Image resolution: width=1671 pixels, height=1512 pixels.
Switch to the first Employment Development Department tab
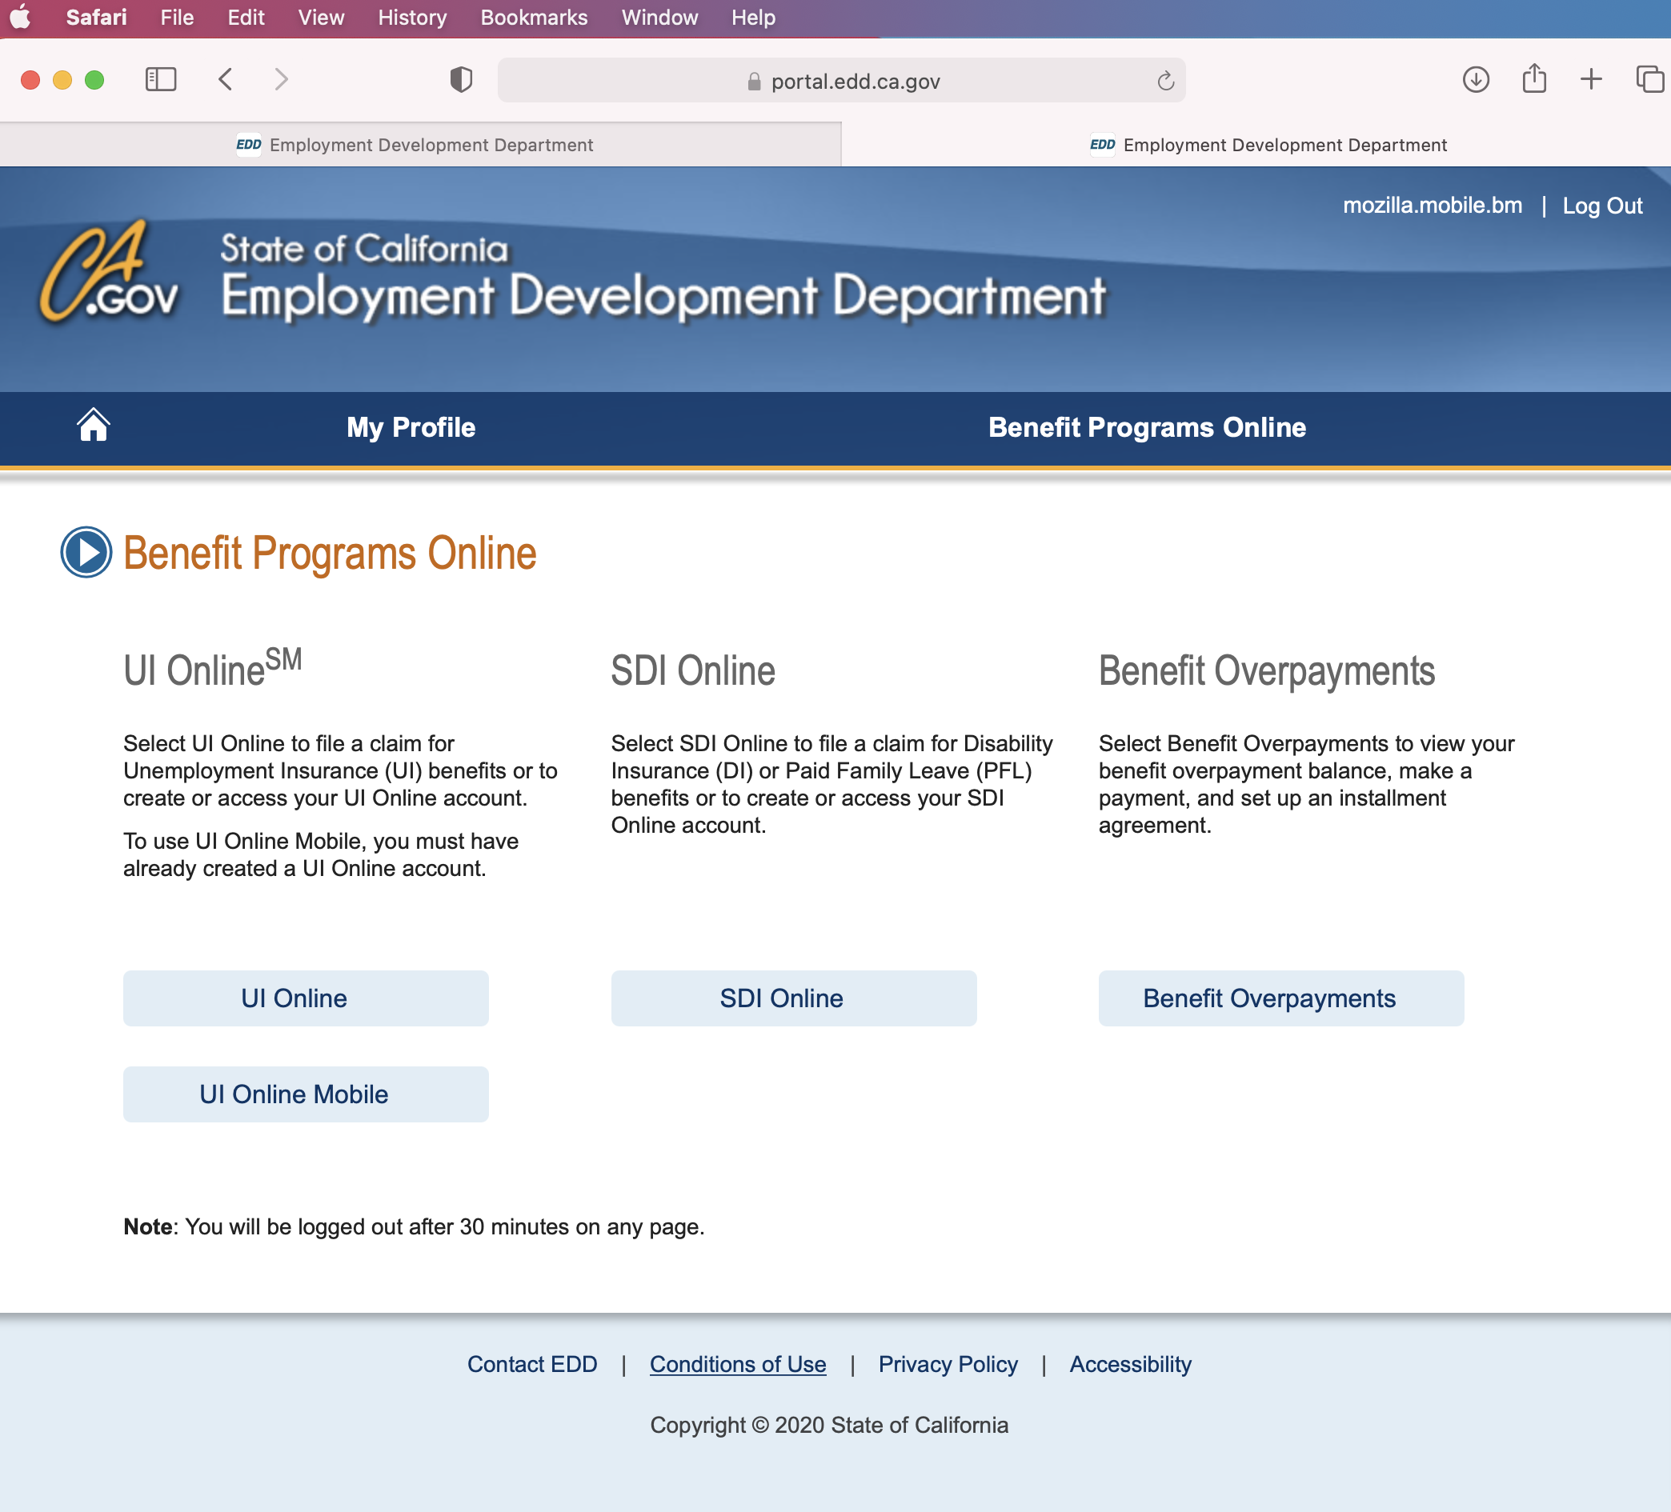420,145
